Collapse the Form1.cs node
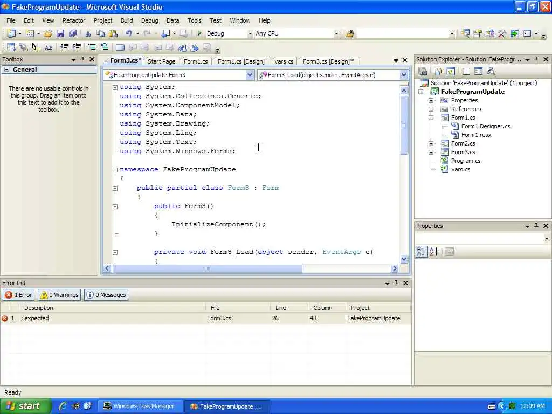The image size is (552, 414). point(431,118)
